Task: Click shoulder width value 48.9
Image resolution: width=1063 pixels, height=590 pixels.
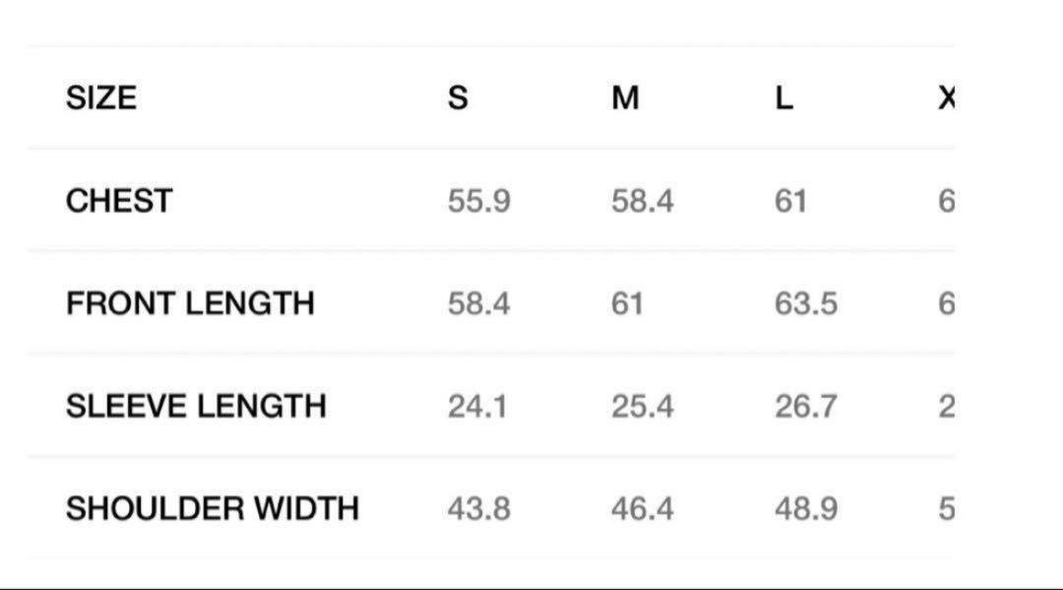Action: click(806, 508)
